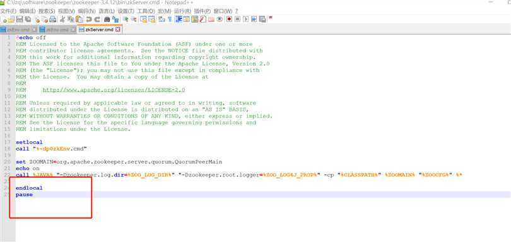Viewport: 511px width, 242px height.
Task: Click the Open file toolbar icon
Action: tap(11, 19)
